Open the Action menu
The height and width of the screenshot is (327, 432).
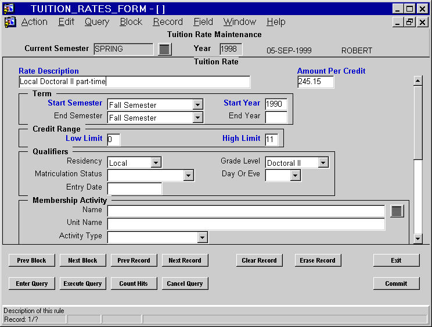[x=34, y=21]
